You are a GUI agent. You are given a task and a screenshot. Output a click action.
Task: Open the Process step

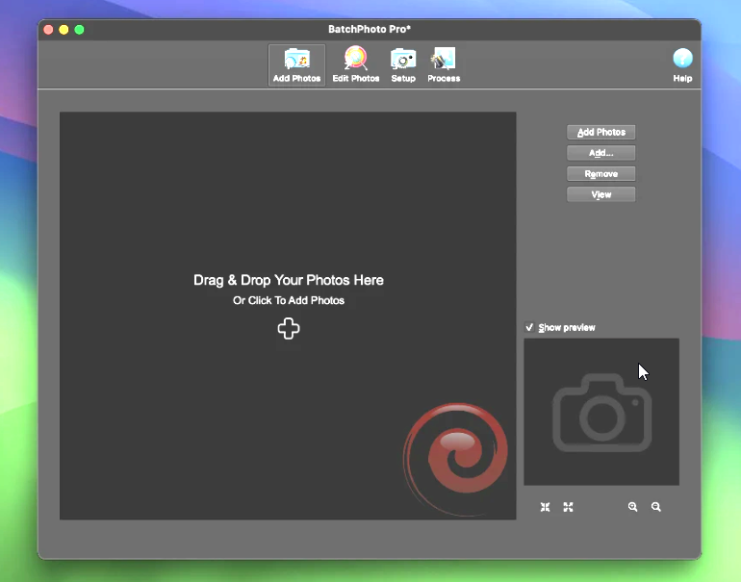pos(444,65)
